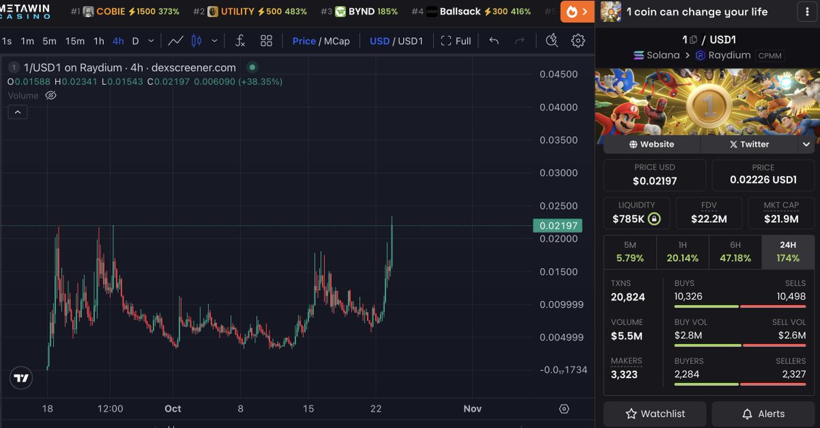
Task: Click the redo arrow icon
Action: tap(519, 41)
